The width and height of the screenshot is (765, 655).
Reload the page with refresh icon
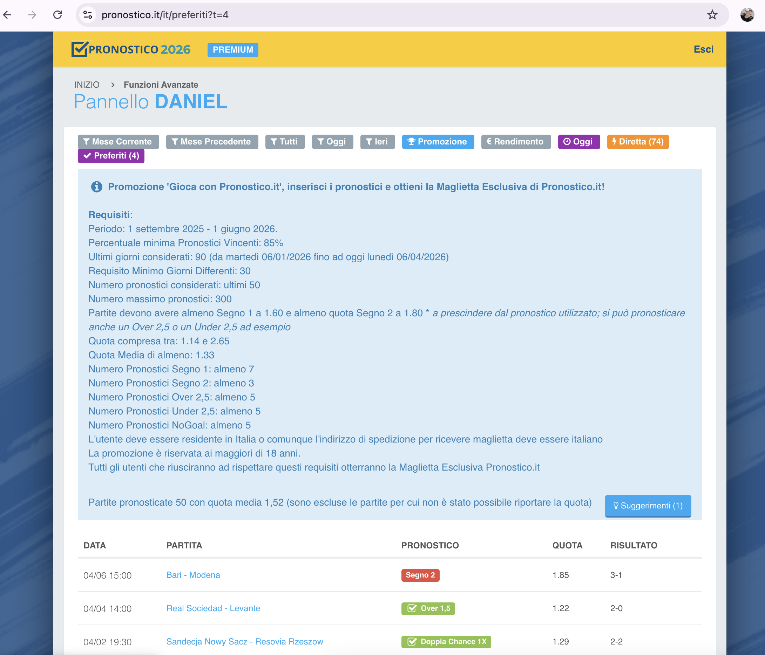[x=57, y=15]
